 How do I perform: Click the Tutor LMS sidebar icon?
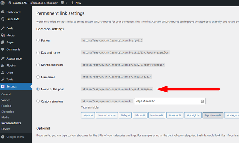click(x=3, y=19)
